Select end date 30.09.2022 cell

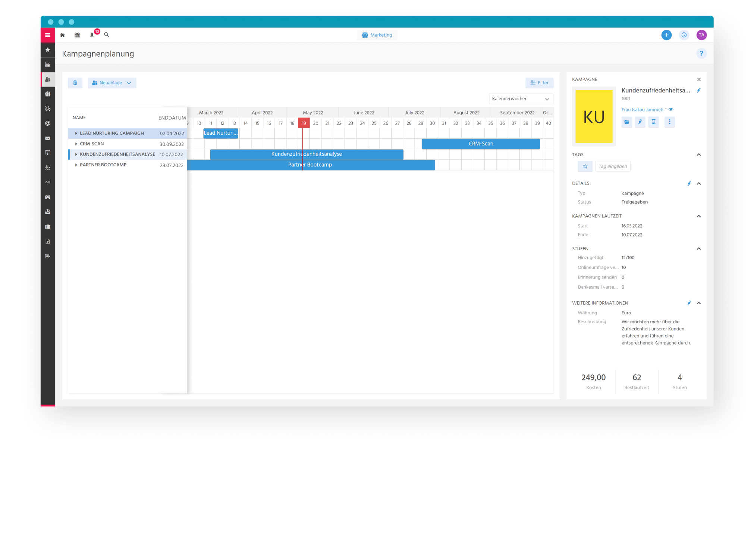pos(172,144)
